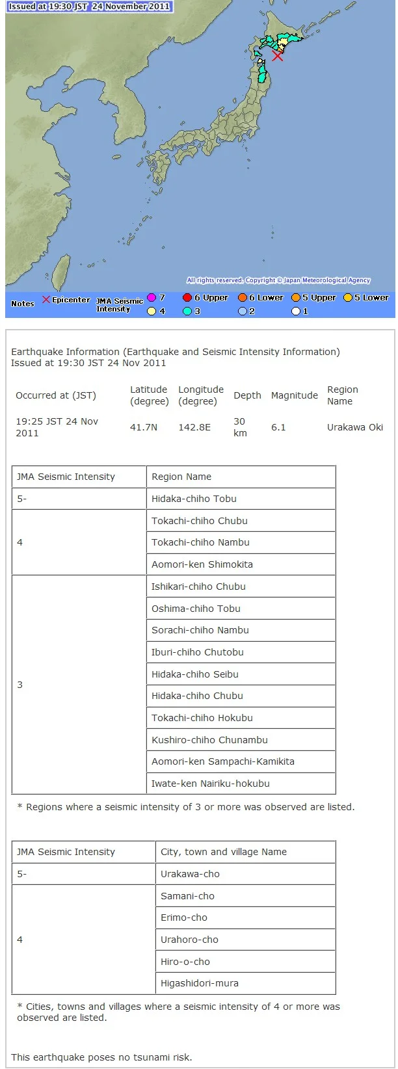Click the Japan Meteorological Agency copyright text
Screen dimensions: 398x1069
tap(278, 280)
